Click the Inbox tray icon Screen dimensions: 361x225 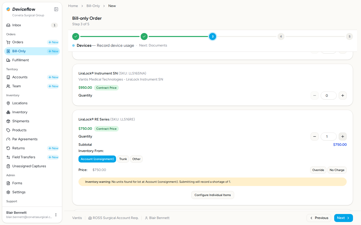[8, 25]
